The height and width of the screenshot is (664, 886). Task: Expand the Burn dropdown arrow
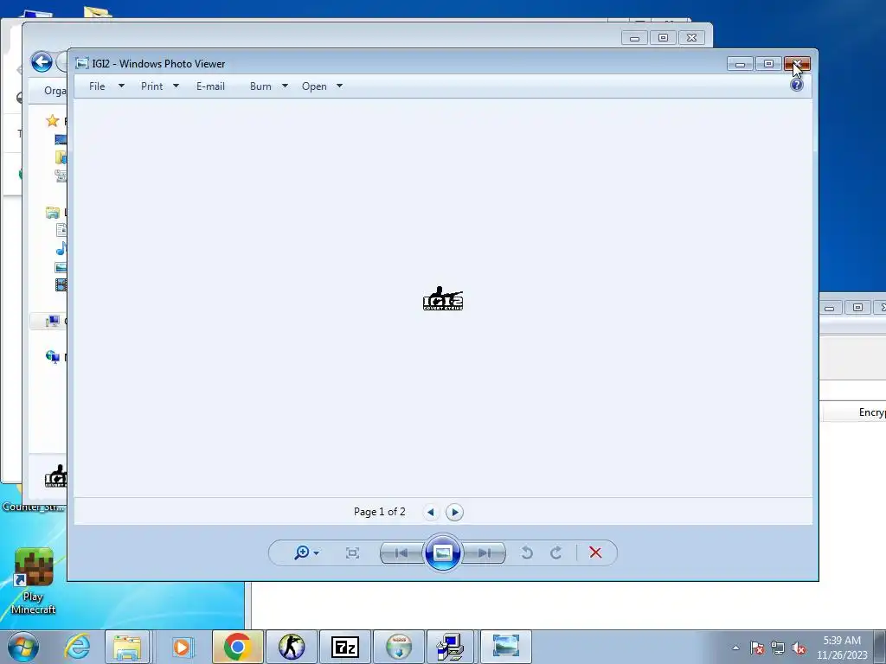[285, 86]
